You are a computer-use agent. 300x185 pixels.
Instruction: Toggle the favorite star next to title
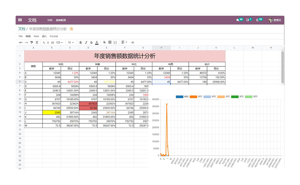[x=71, y=29]
